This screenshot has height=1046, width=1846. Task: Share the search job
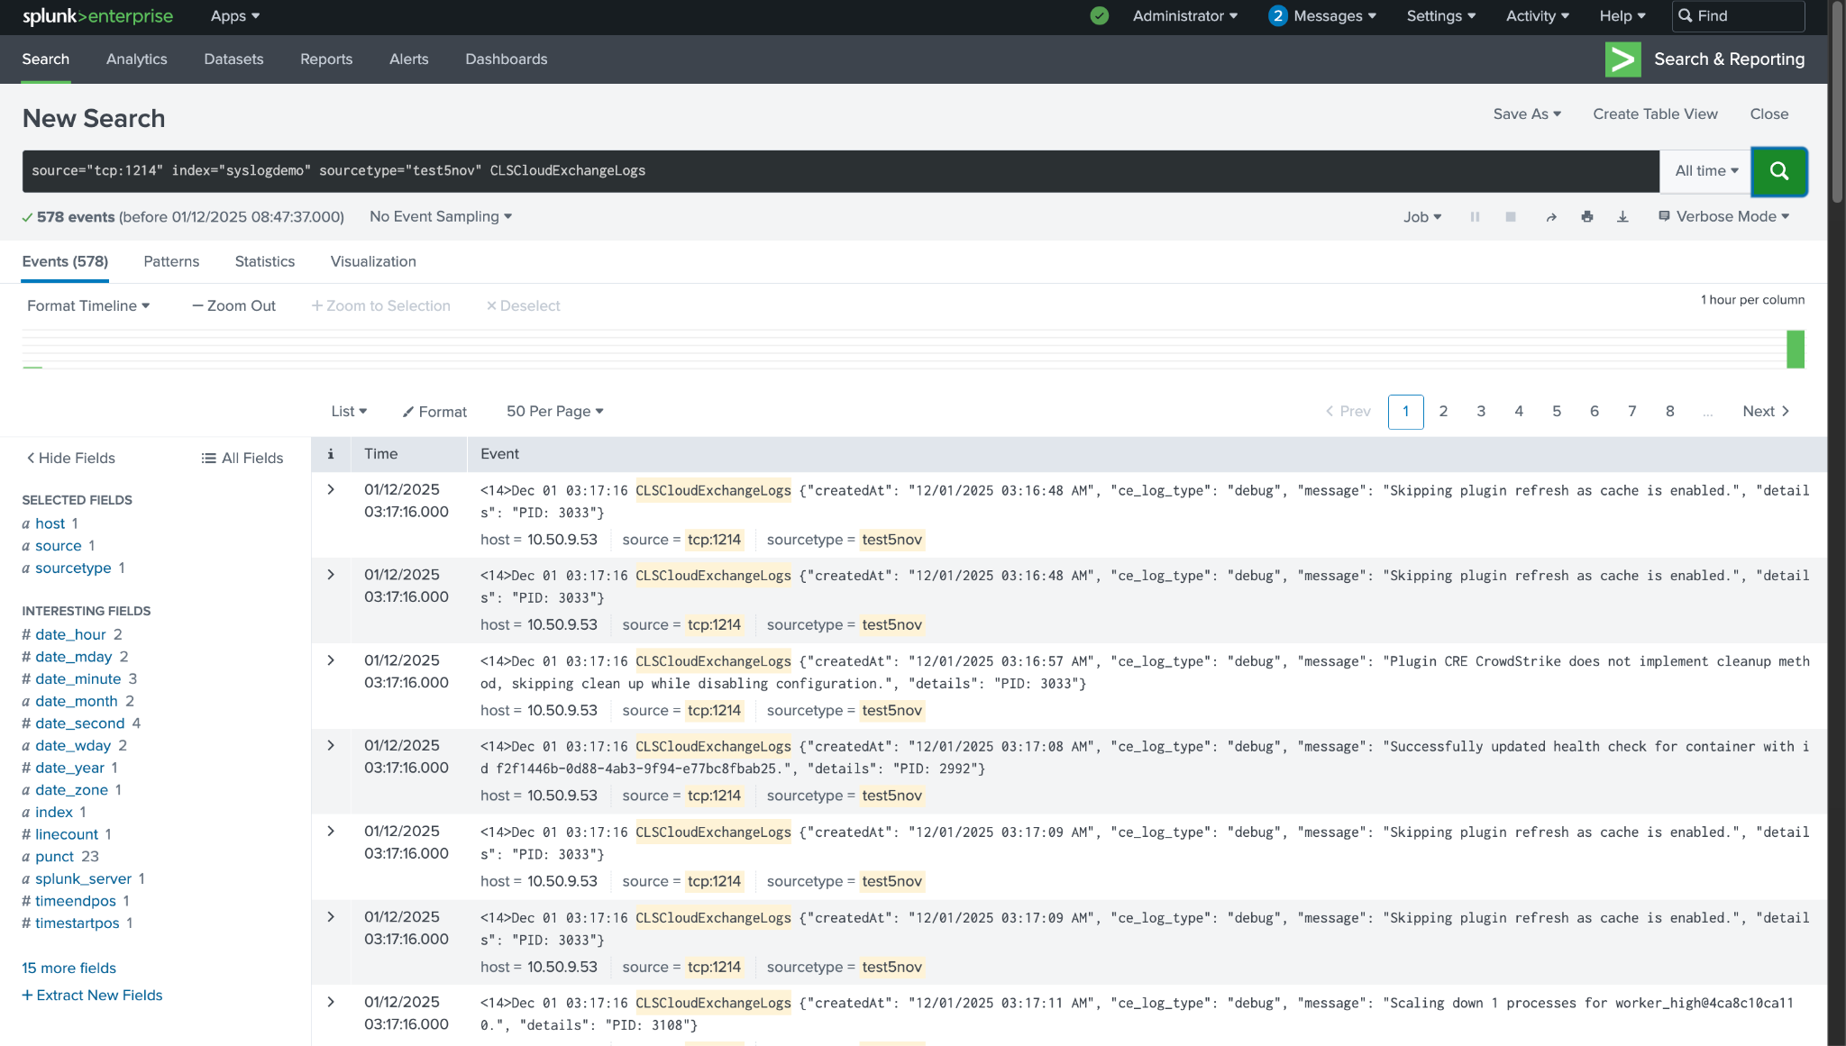click(1551, 217)
